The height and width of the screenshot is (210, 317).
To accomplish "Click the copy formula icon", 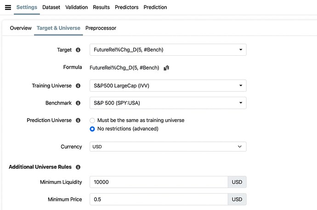I will (x=166, y=68).
